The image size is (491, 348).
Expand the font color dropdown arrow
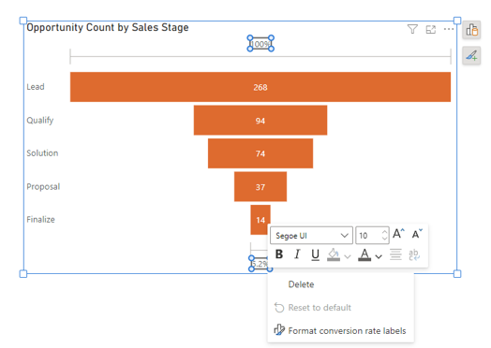click(379, 256)
